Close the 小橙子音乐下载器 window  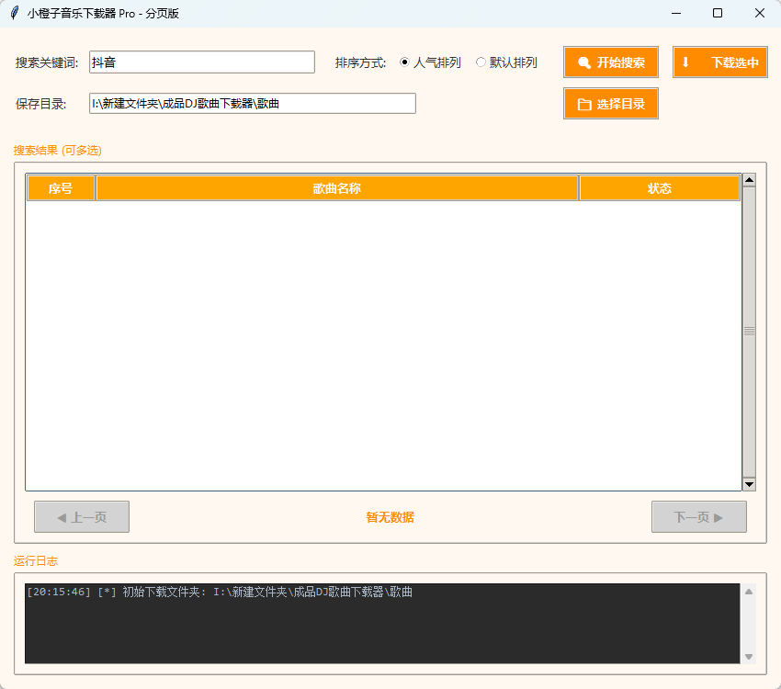click(x=760, y=14)
